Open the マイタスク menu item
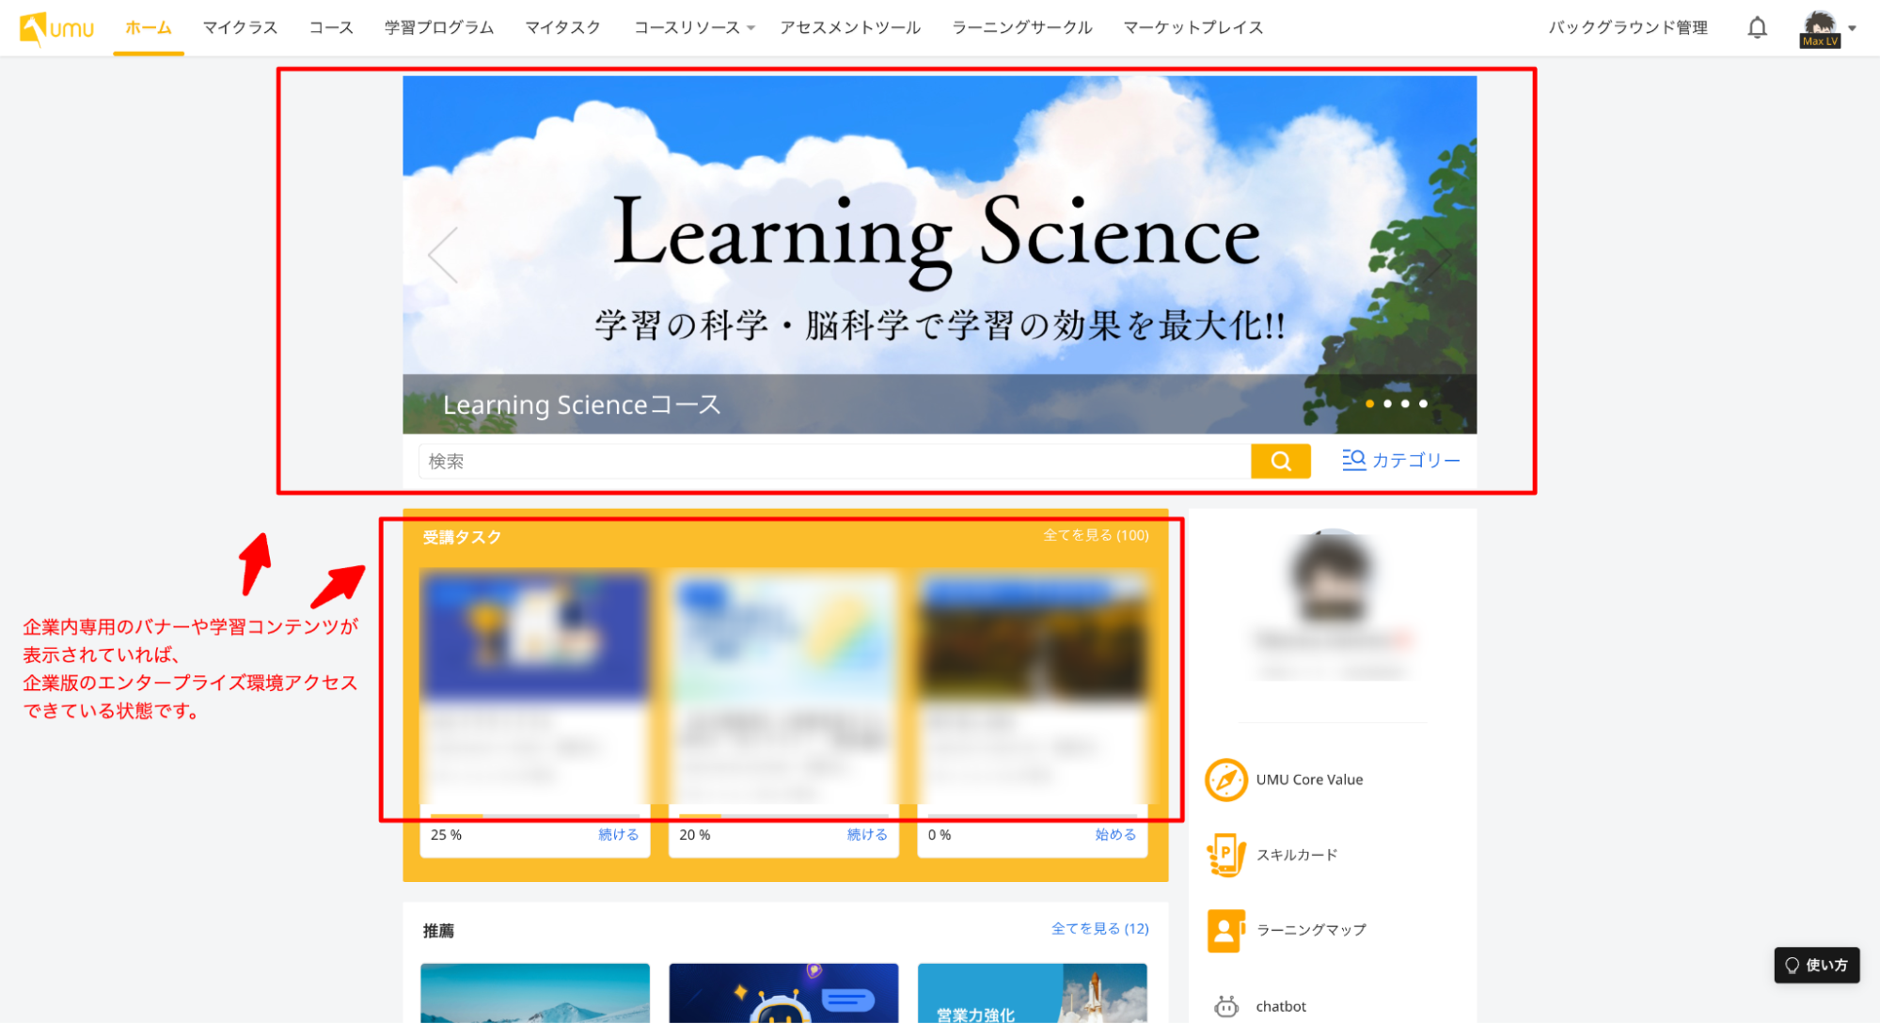The height and width of the screenshot is (1024, 1880). point(562,27)
